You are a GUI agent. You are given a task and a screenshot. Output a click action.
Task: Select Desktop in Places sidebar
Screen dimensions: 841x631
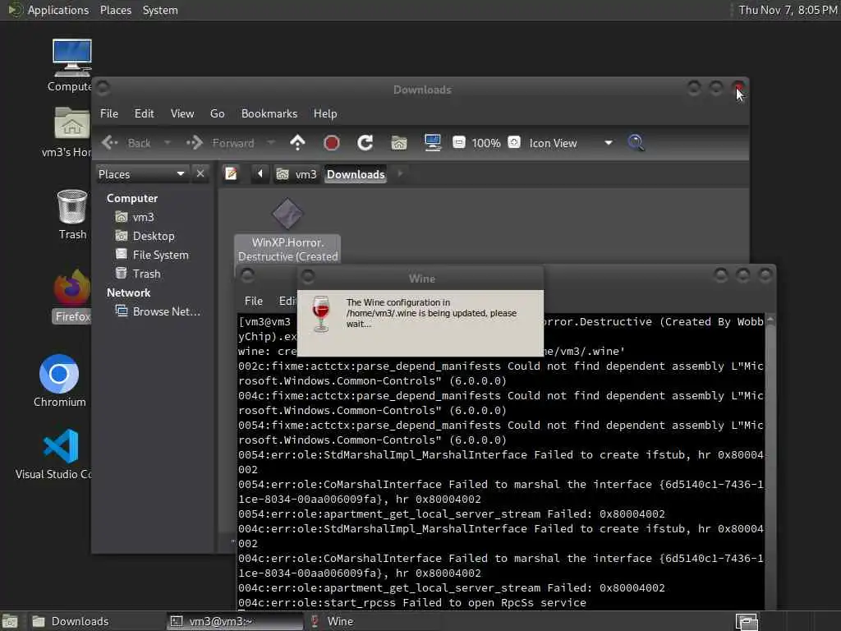pos(145,236)
